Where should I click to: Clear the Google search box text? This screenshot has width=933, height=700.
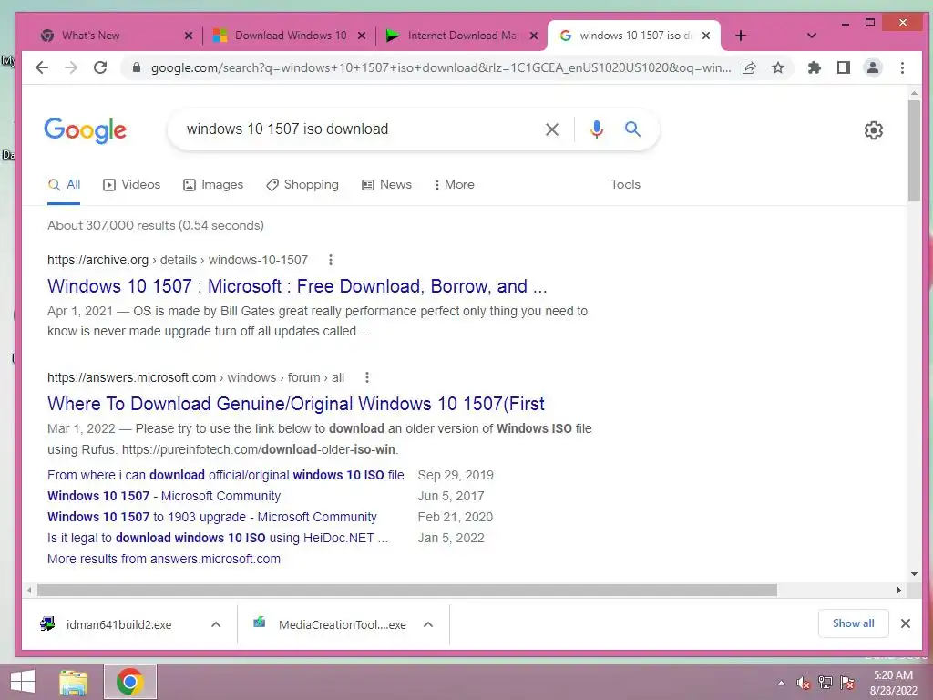point(551,129)
